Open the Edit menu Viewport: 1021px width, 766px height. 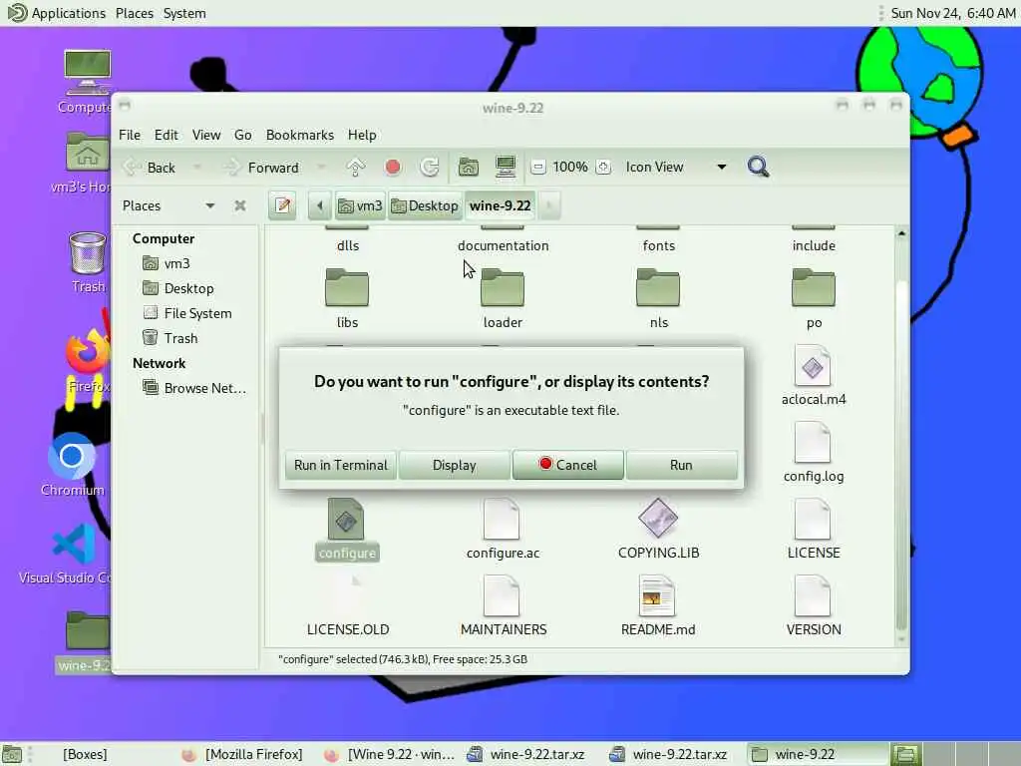[167, 135]
